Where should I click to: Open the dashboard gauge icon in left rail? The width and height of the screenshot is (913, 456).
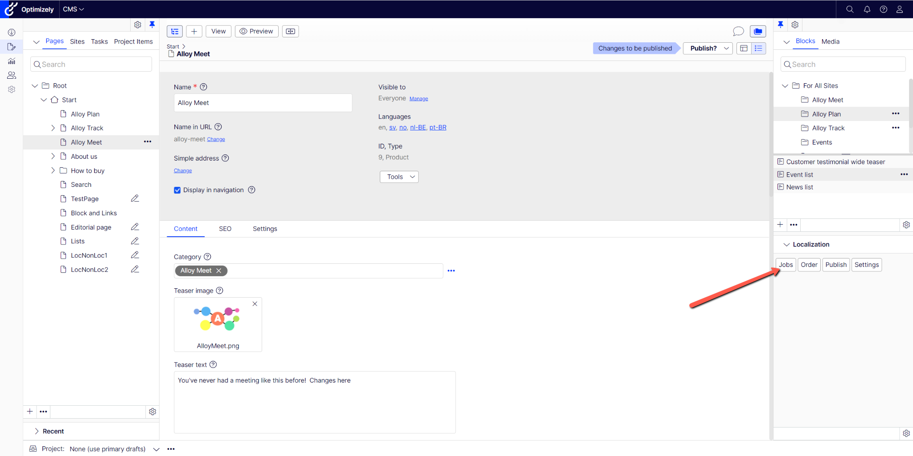pyautogui.click(x=12, y=32)
